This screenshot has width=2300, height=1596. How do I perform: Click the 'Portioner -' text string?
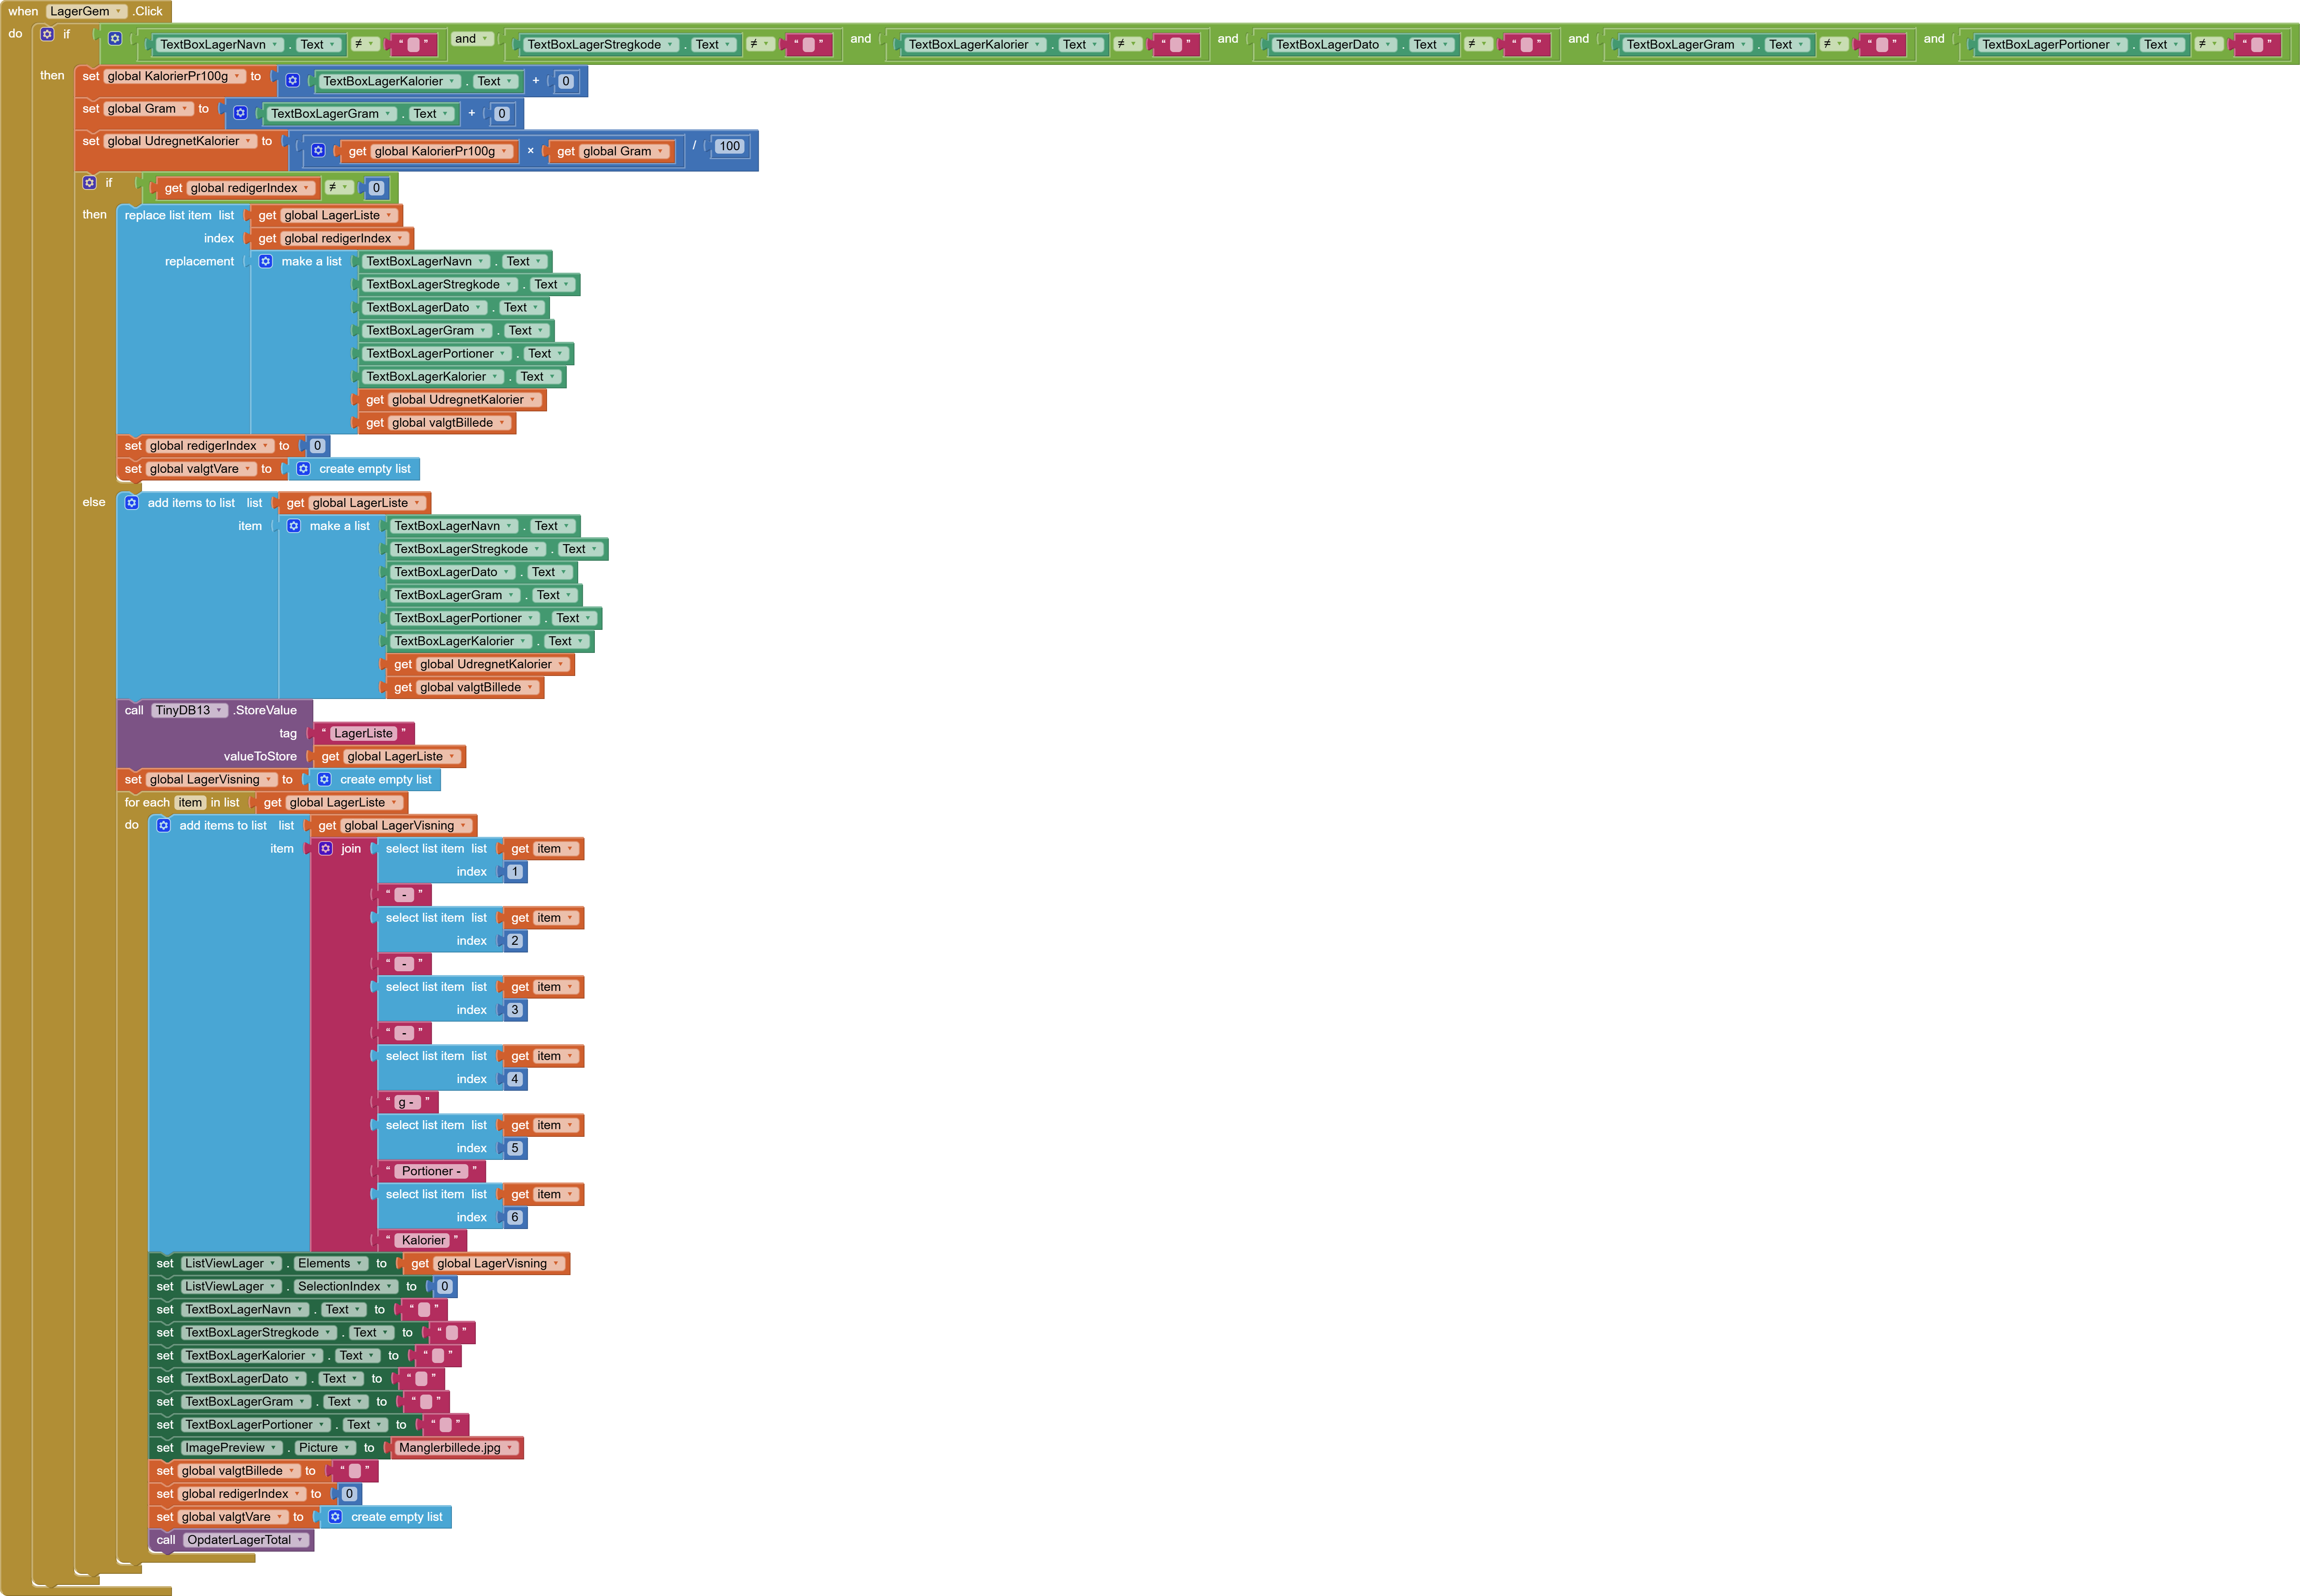pos(431,1171)
